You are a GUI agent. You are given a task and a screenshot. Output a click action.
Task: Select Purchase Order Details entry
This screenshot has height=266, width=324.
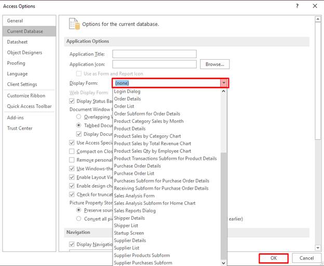click(x=167, y=166)
